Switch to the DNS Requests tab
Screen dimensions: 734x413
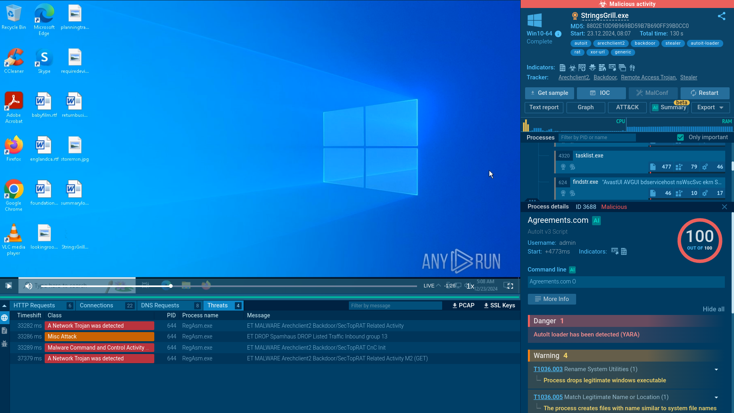pyautogui.click(x=160, y=305)
